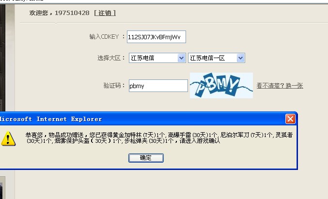The width and height of the screenshot is (328, 199).
Task: Click the Microsoft Internet Explorer title bar
Action: (x=142, y=119)
